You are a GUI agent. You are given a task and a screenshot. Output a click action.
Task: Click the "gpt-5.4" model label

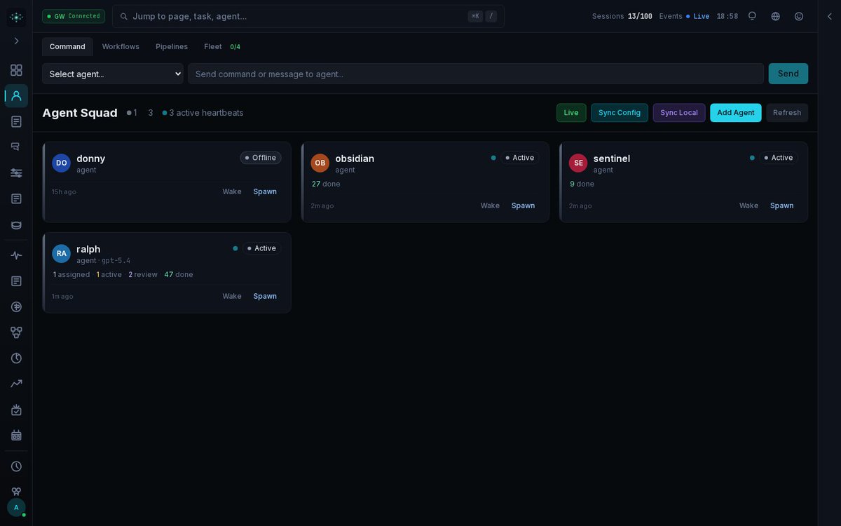(x=116, y=260)
